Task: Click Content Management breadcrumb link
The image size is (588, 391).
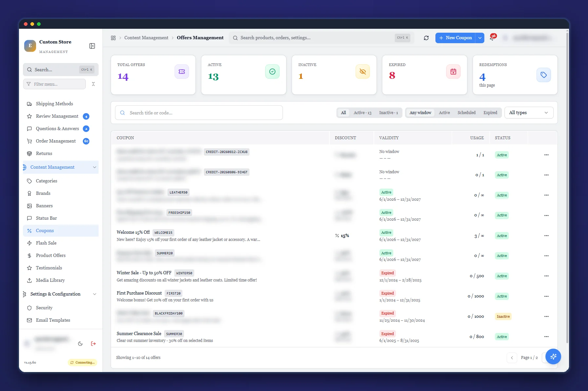Action: coord(146,38)
